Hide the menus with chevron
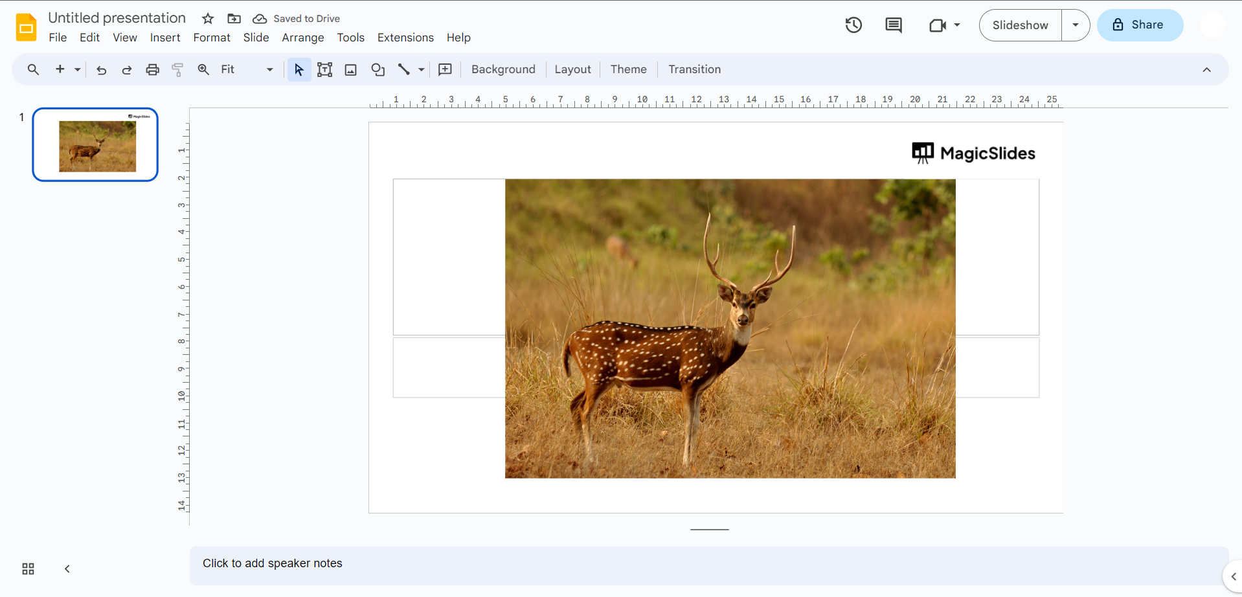 click(1206, 70)
